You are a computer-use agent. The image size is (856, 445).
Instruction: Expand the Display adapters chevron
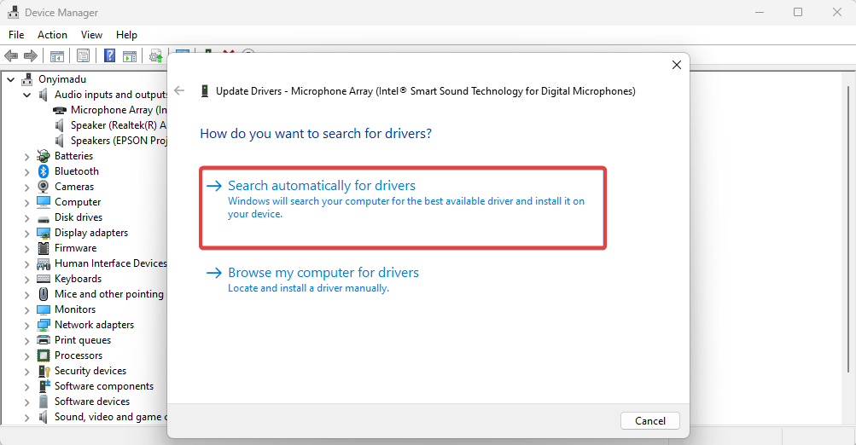(26, 234)
